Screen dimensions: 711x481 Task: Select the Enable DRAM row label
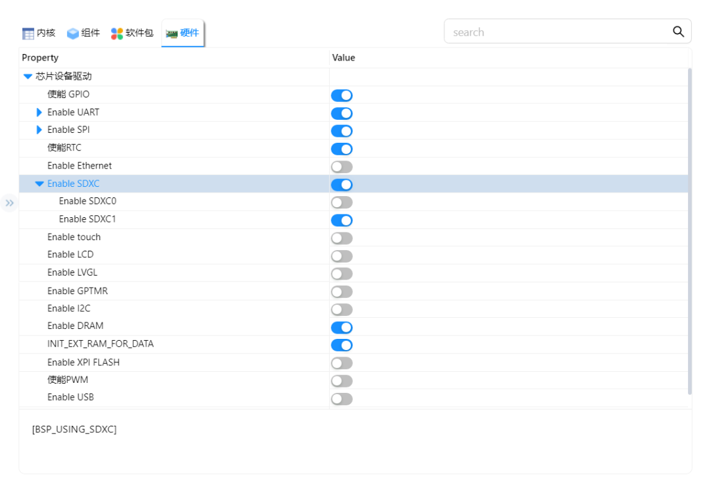tap(75, 326)
